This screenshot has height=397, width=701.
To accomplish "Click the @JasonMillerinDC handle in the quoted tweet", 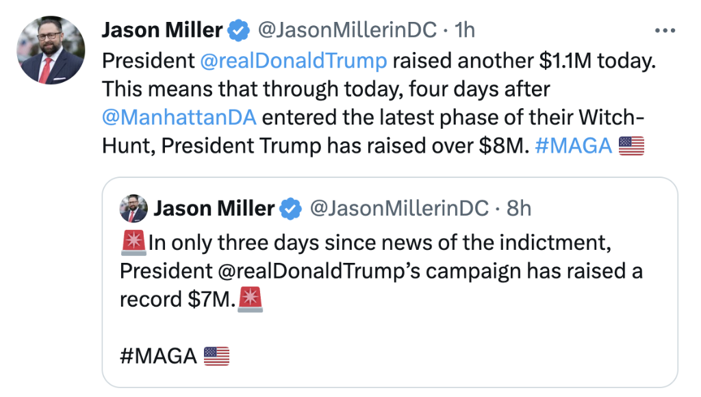I will (x=400, y=209).
